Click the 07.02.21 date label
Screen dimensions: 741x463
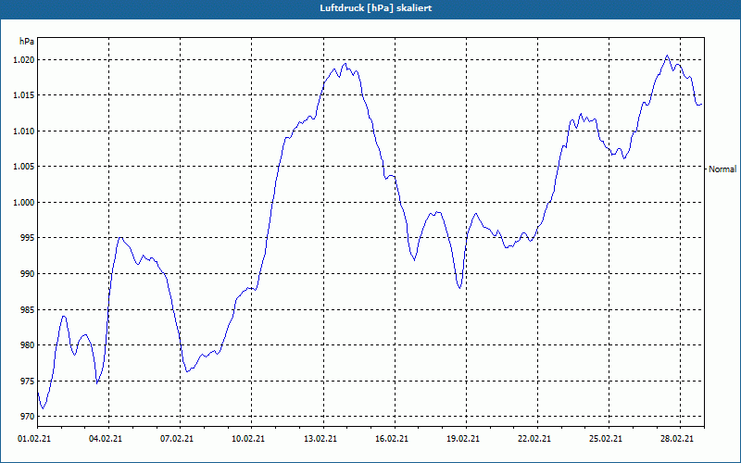(177, 439)
